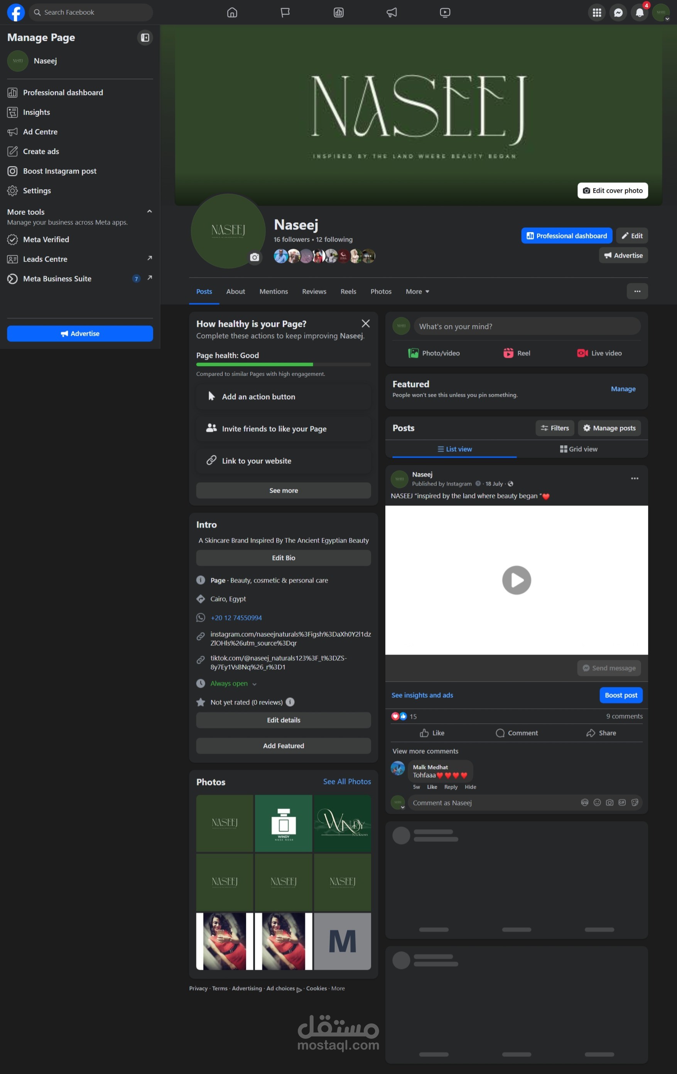Open the post options three-dots menu
The image size is (677, 1074).
[x=635, y=478]
